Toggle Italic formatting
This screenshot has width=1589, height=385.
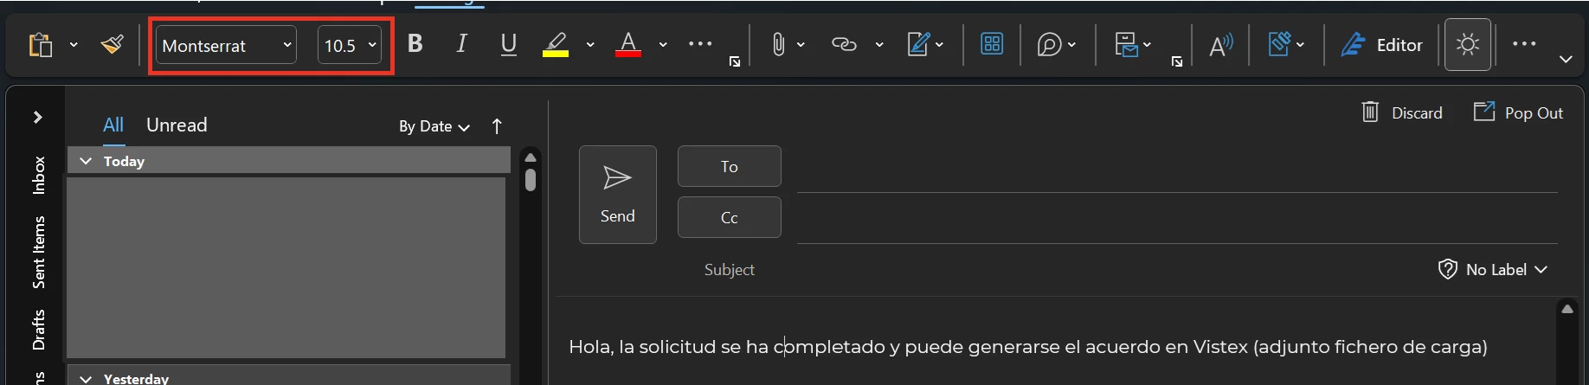462,44
